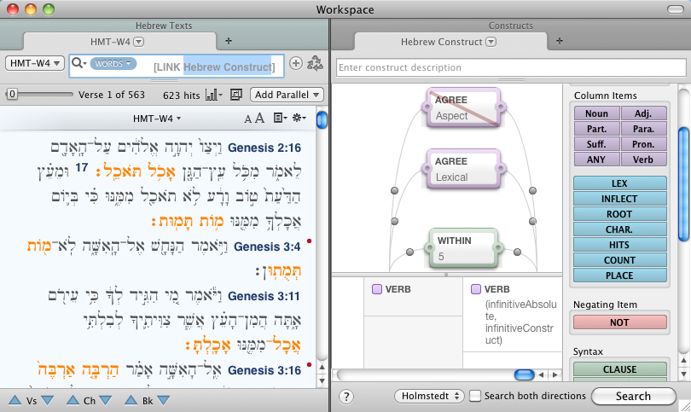Open the gear display settings icon
Screen dimensions: 691x412
(x=298, y=119)
